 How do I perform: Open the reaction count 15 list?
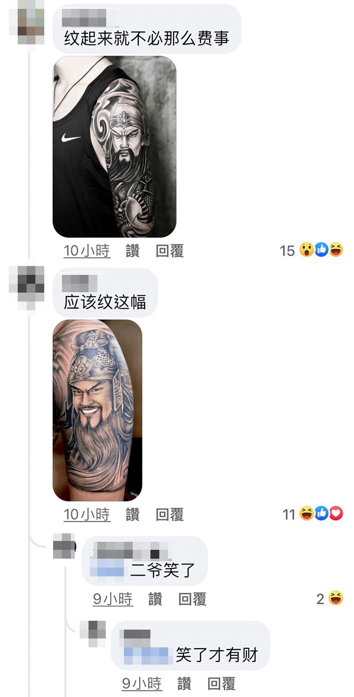(287, 251)
